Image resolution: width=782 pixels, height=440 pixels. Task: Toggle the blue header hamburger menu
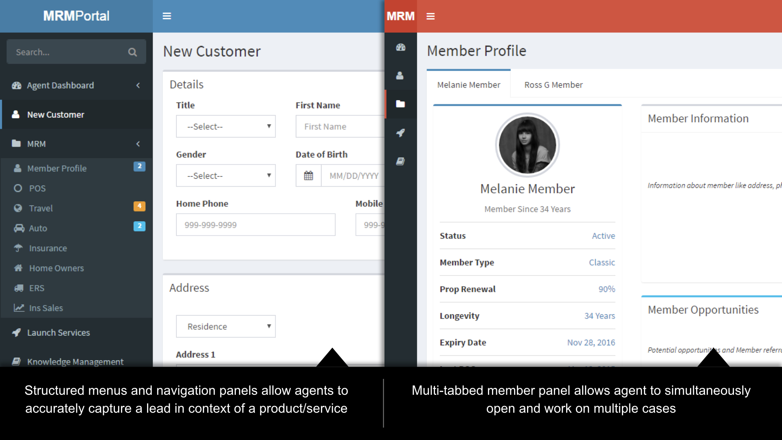[167, 16]
